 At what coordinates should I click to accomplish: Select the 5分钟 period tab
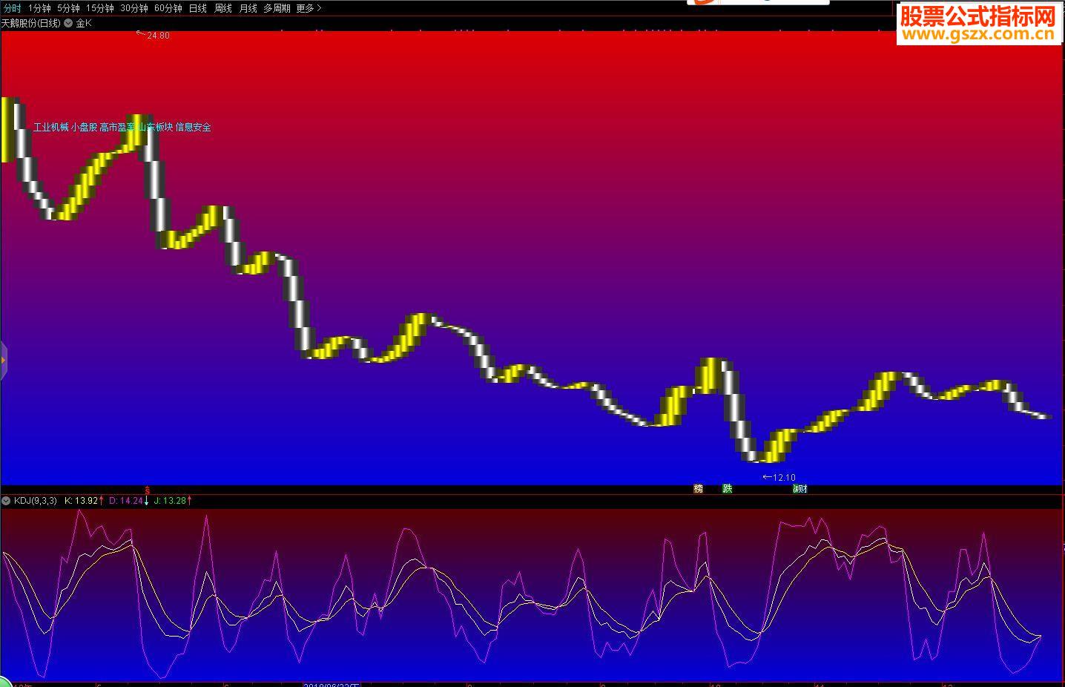click(68, 8)
